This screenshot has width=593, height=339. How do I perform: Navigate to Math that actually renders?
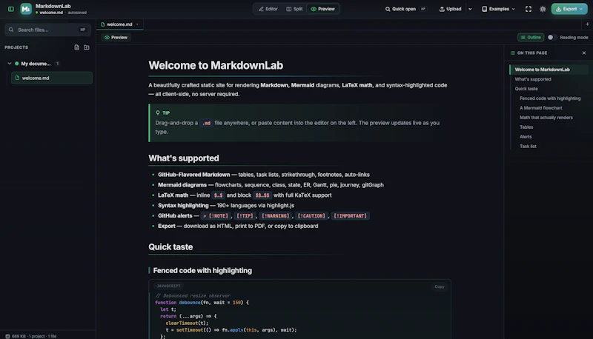[x=546, y=118]
